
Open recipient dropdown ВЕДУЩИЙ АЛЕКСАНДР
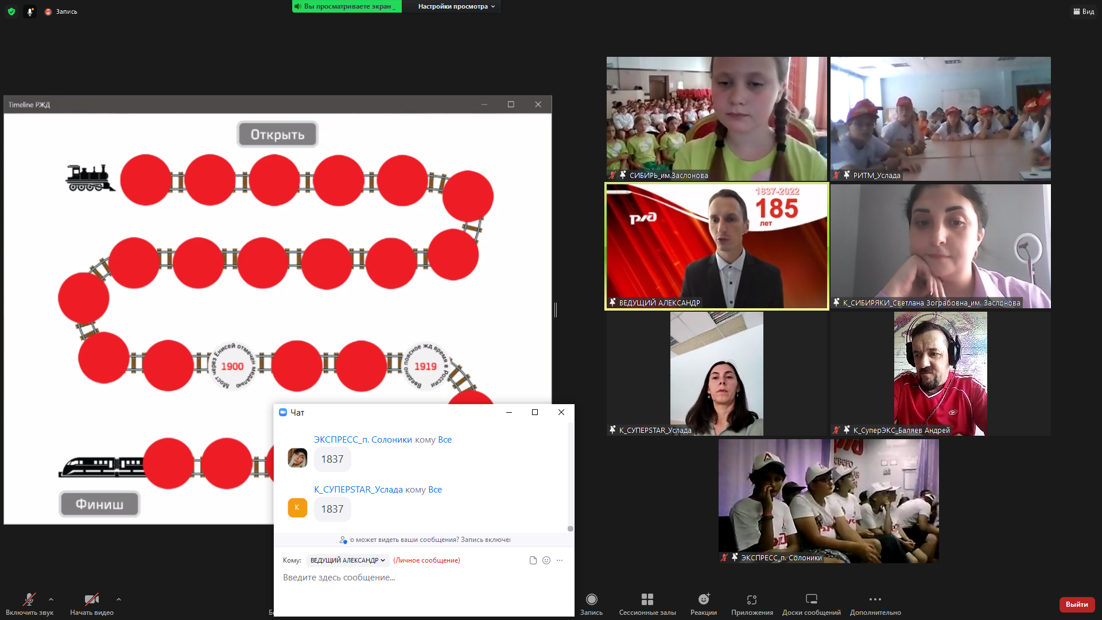point(347,560)
